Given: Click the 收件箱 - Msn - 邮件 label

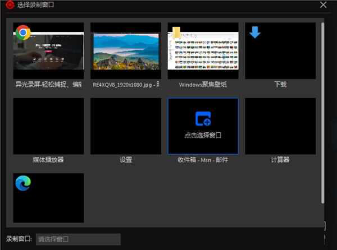Looking at the screenshot, I should [203, 160].
